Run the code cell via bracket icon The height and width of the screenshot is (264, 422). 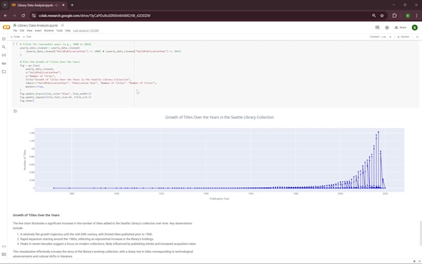point(16,44)
